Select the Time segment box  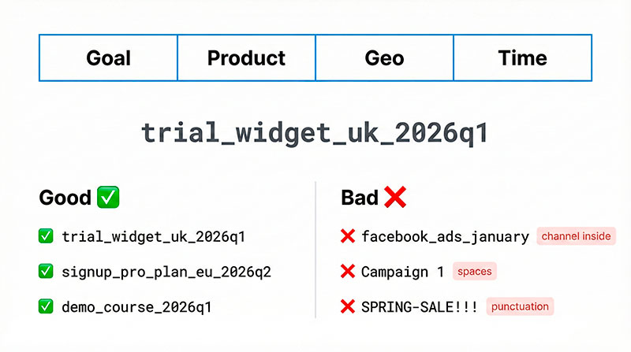tap(522, 57)
